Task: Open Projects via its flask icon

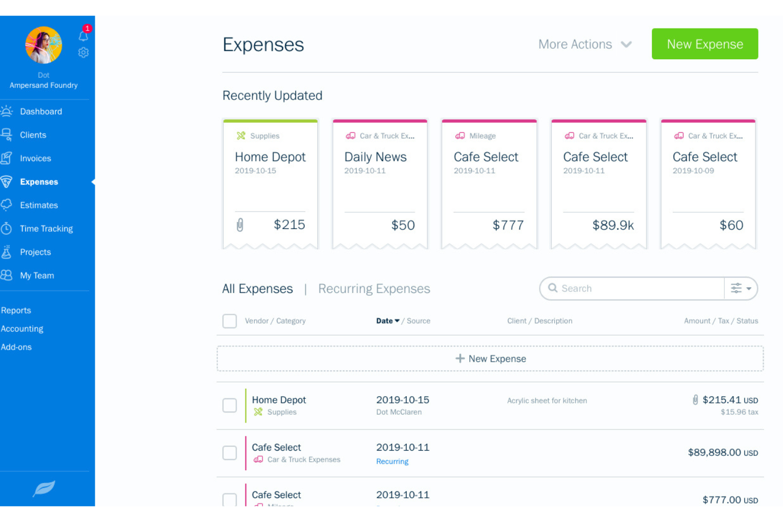Action: [7, 252]
